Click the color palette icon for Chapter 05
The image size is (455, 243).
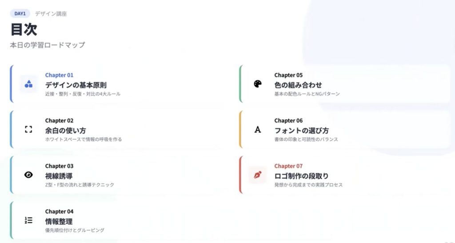[x=258, y=84]
